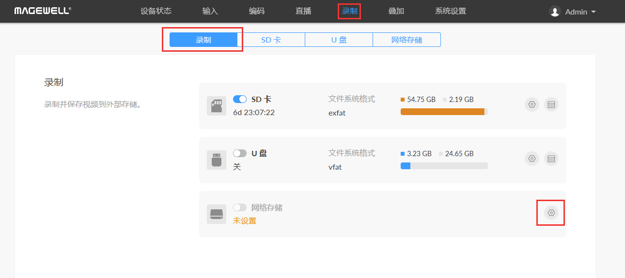
Task: Toggle the 网络存储 recording switch
Action: [x=240, y=207]
